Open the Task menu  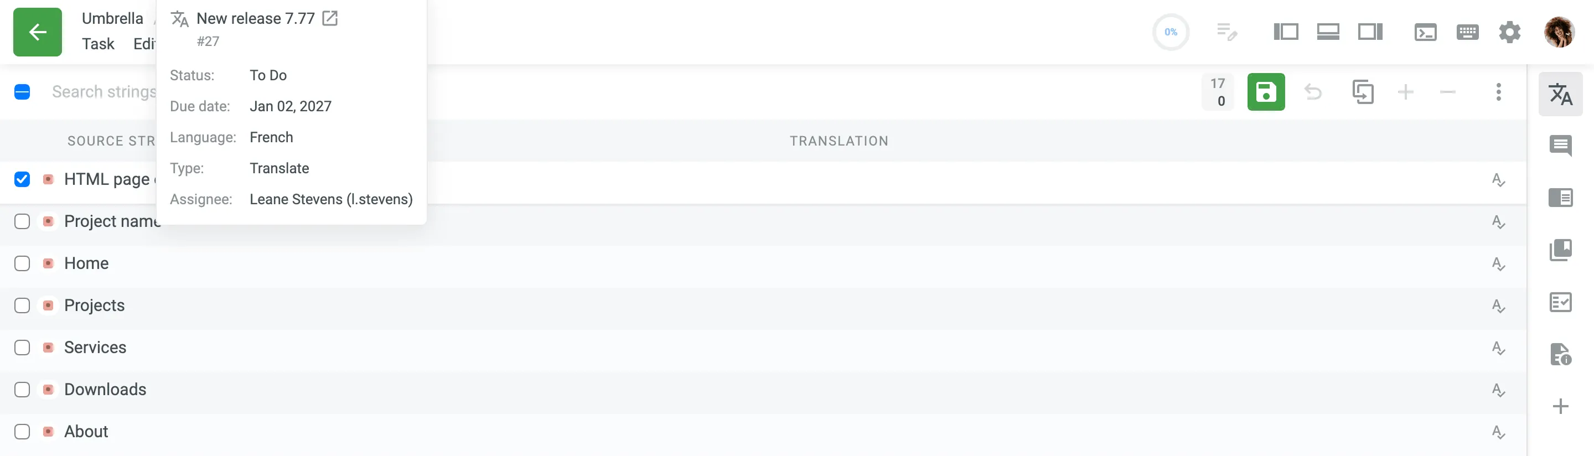[99, 44]
